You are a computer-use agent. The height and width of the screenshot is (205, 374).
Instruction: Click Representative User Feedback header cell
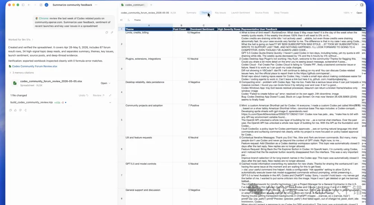[x=301, y=29]
